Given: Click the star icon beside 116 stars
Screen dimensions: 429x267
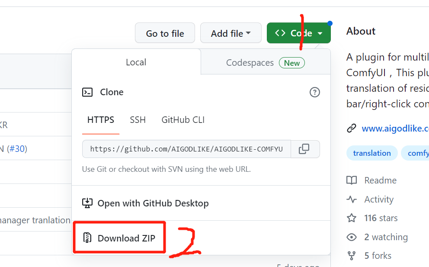Looking at the screenshot, I should pyautogui.click(x=352, y=218).
